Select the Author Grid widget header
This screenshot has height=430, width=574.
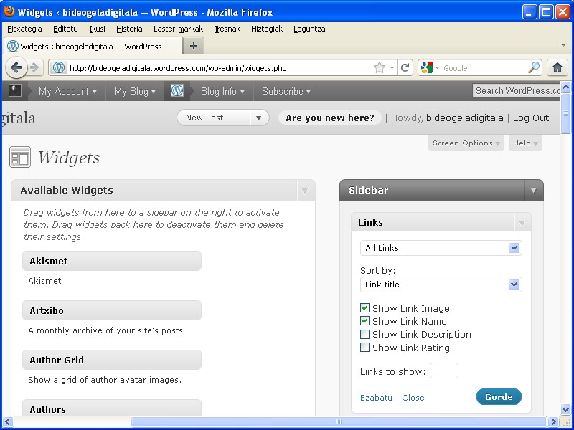point(112,360)
